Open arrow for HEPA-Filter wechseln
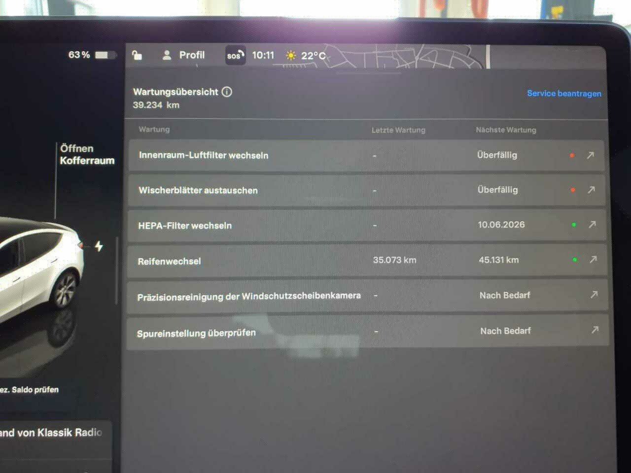 pyautogui.click(x=592, y=225)
